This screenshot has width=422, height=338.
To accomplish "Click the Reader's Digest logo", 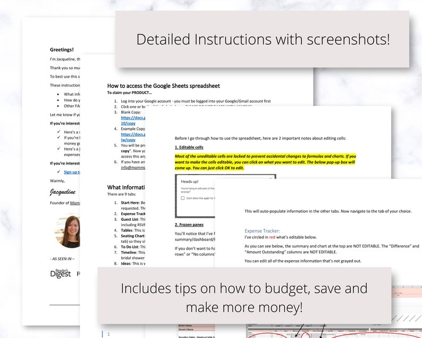I will [60, 273].
